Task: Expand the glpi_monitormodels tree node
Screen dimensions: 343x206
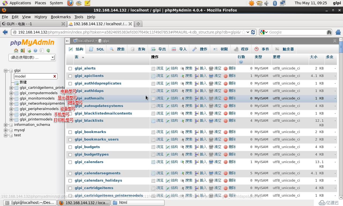Action: pos(11,98)
